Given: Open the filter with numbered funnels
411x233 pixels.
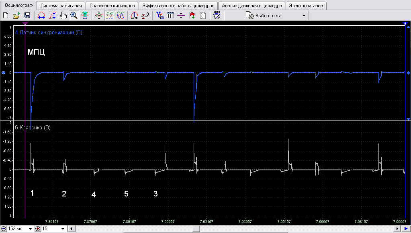Looking at the screenshot, I should (159, 15).
